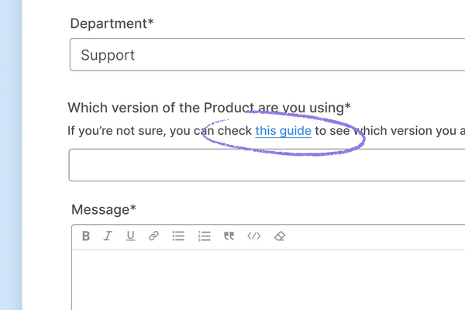
Task: Insert a hyperlink via link icon
Action: click(x=153, y=236)
